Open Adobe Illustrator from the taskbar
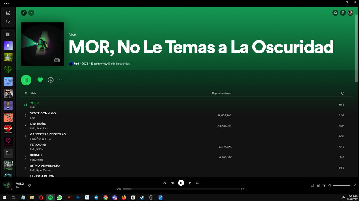Image resolution: width=359 pixels, height=201 pixels. pyautogui.click(x=69, y=197)
